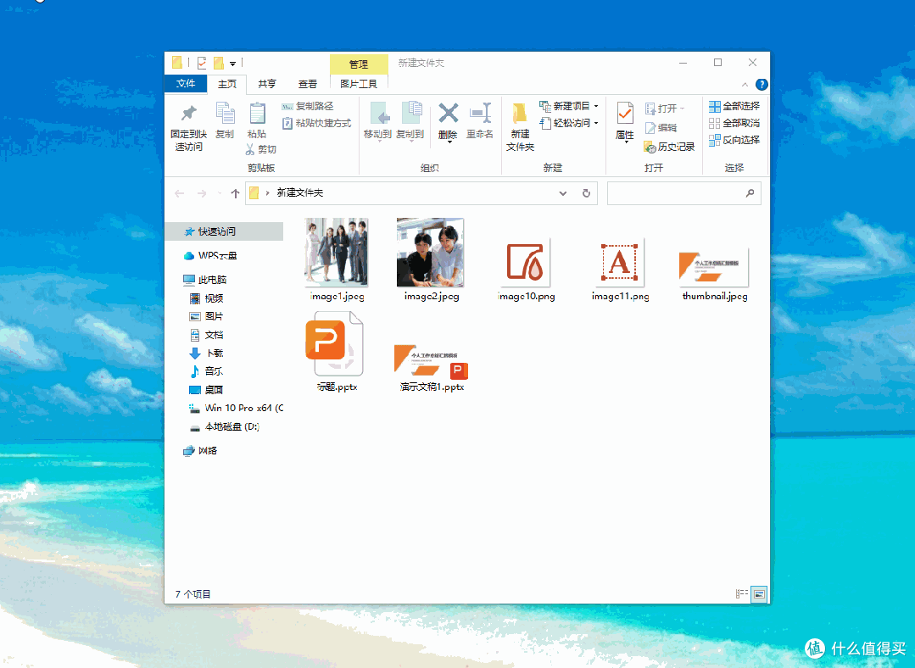Image resolution: width=915 pixels, height=668 pixels.
Task: Click the Copy icon in ribbon
Action: pos(225,114)
